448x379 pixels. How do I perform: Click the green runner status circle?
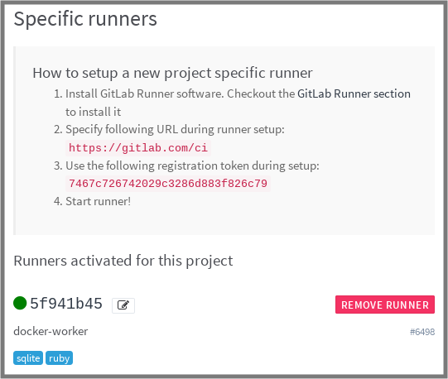click(20, 303)
